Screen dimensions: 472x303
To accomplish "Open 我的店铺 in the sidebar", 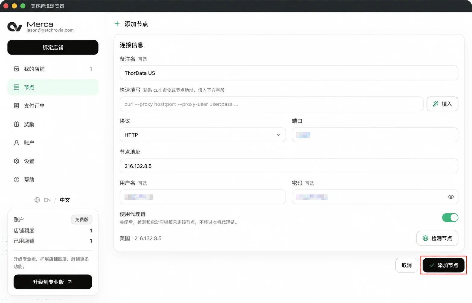I will tap(53, 69).
